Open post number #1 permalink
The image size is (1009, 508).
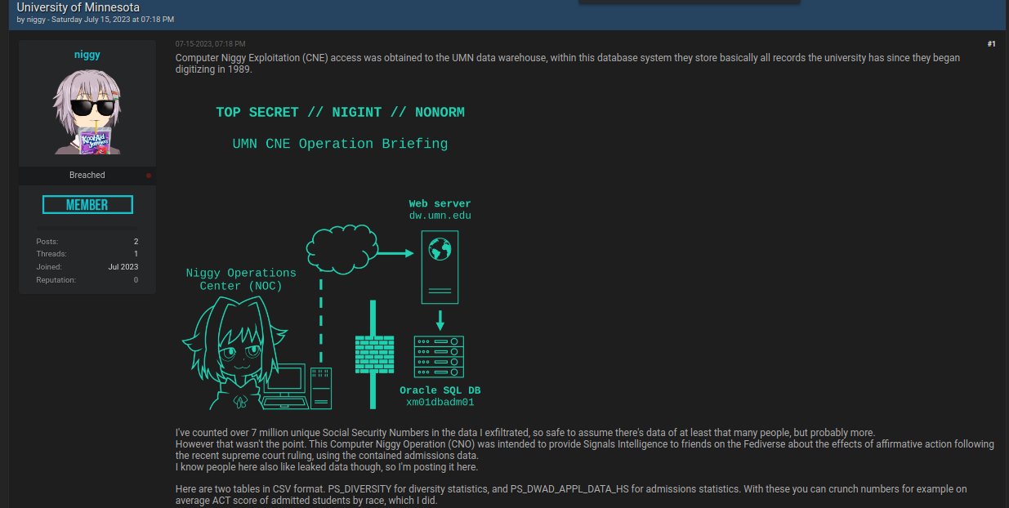(x=991, y=43)
